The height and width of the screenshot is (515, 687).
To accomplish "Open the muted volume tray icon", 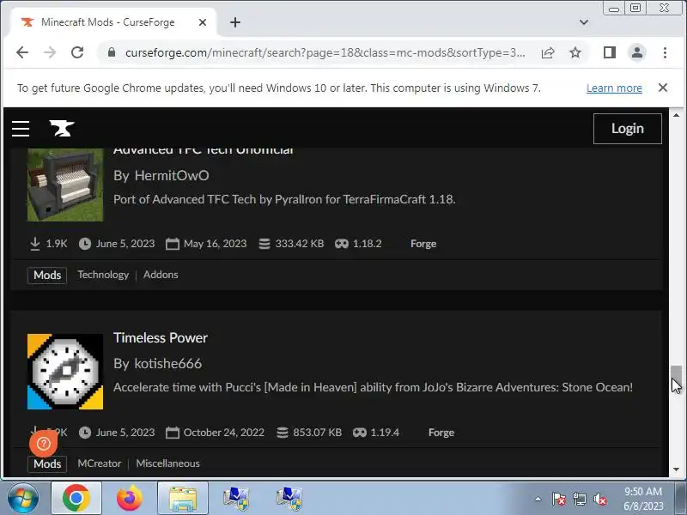I will [x=600, y=499].
